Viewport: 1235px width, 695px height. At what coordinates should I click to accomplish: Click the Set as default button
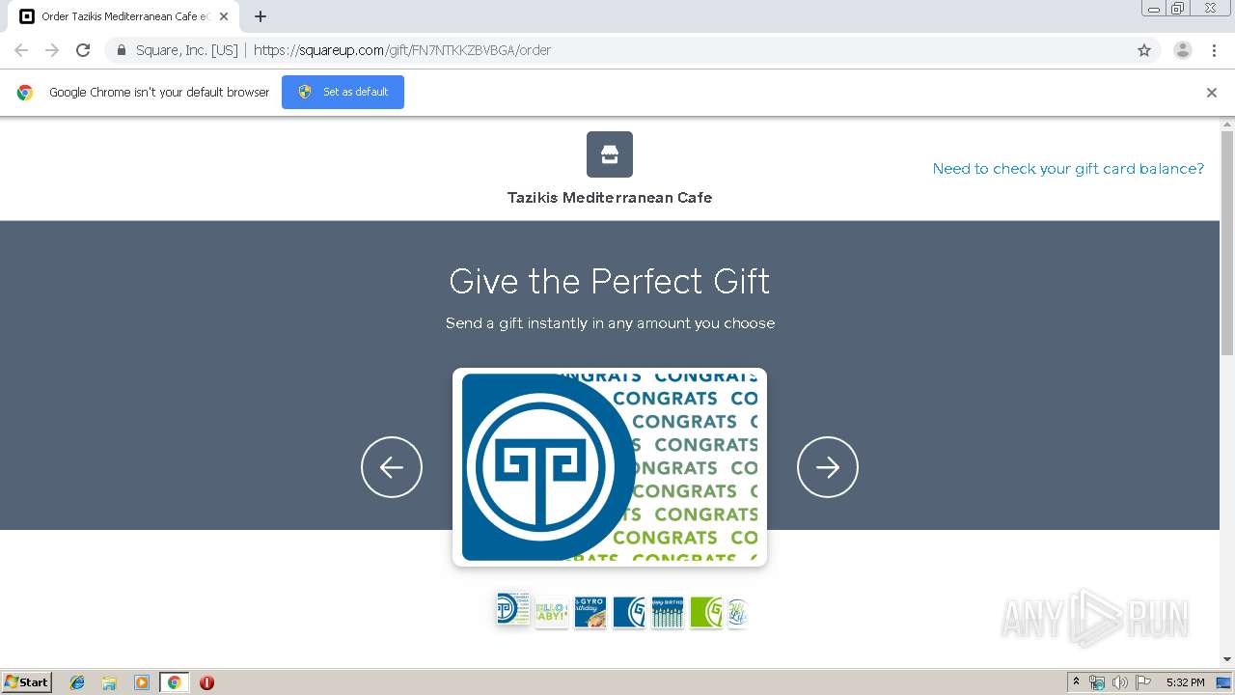(343, 92)
